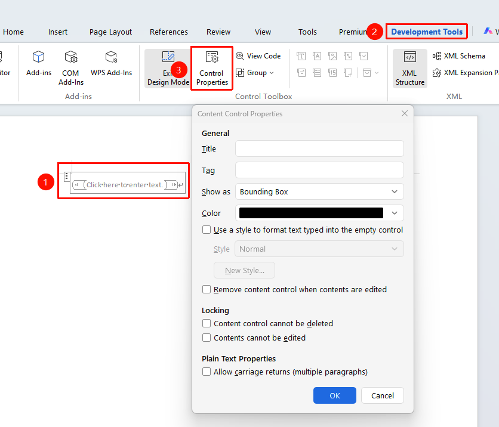499x427 pixels.
Task: Open the Color dropdown arrow
Action: (395, 213)
